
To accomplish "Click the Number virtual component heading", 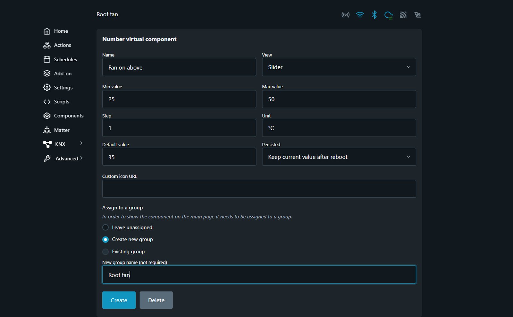I will click(139, 39).
